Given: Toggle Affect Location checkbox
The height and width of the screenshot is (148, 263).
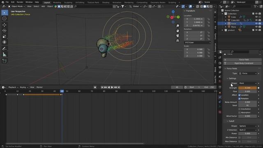Looking at the screenshot, I should tap(240, 95).
